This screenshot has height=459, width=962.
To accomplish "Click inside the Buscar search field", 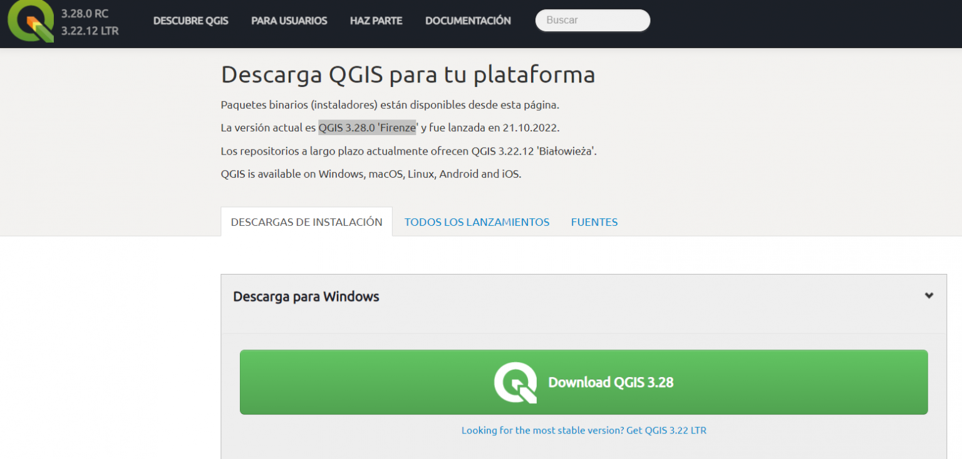I will point(592,20).
